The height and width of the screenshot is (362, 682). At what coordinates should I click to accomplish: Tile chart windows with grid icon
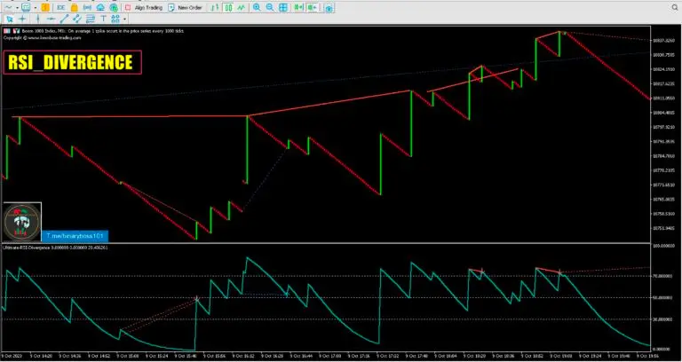pos(283,7)
